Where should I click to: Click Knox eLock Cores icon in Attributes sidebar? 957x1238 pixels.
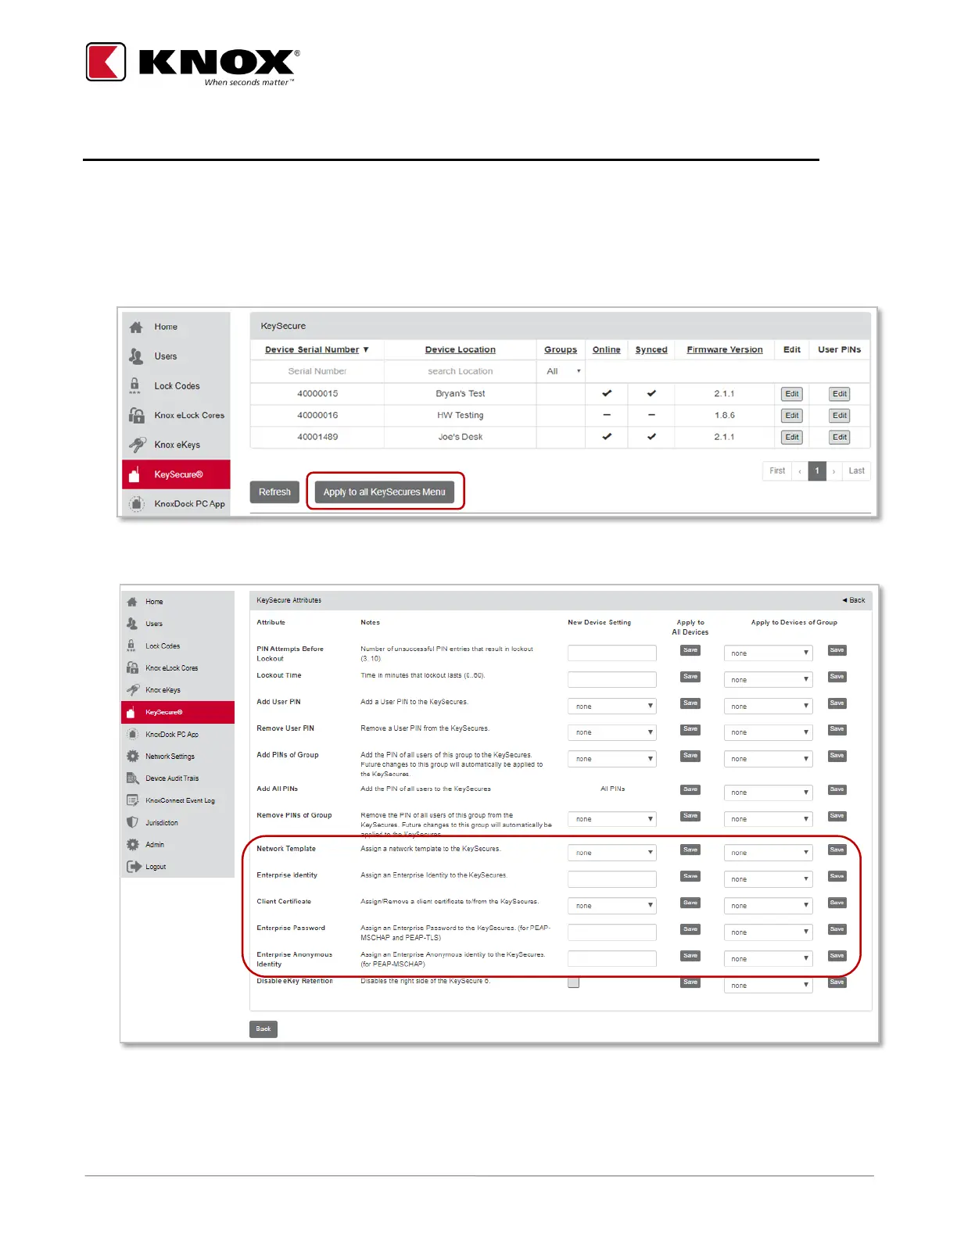point(133,667)
